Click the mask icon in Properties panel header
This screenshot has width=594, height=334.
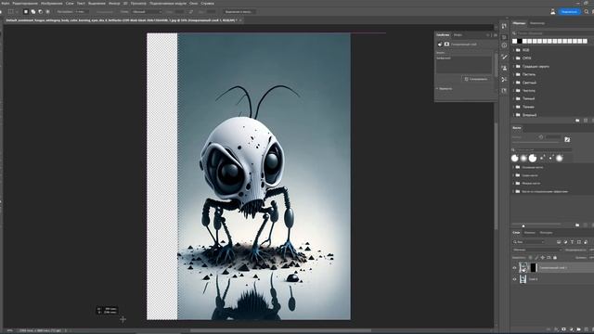(x=446, y=45)
